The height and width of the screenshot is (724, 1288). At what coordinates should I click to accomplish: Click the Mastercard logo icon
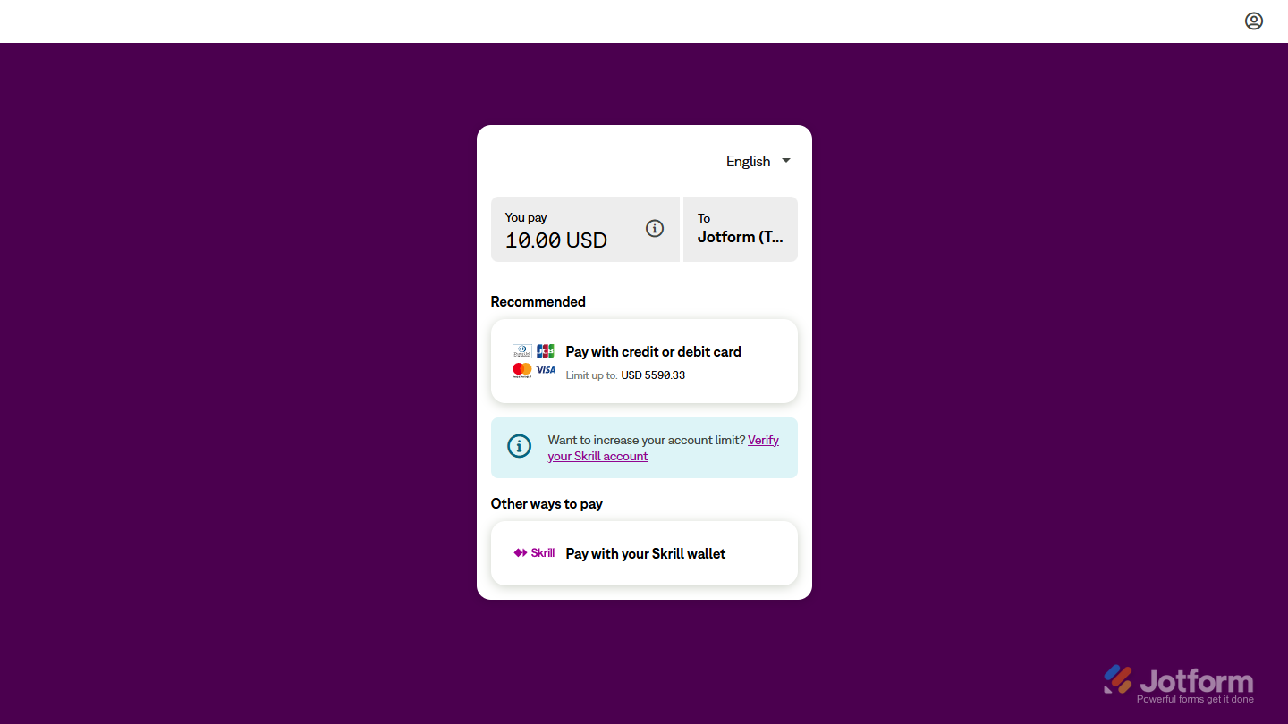click(x=522, y=369)
